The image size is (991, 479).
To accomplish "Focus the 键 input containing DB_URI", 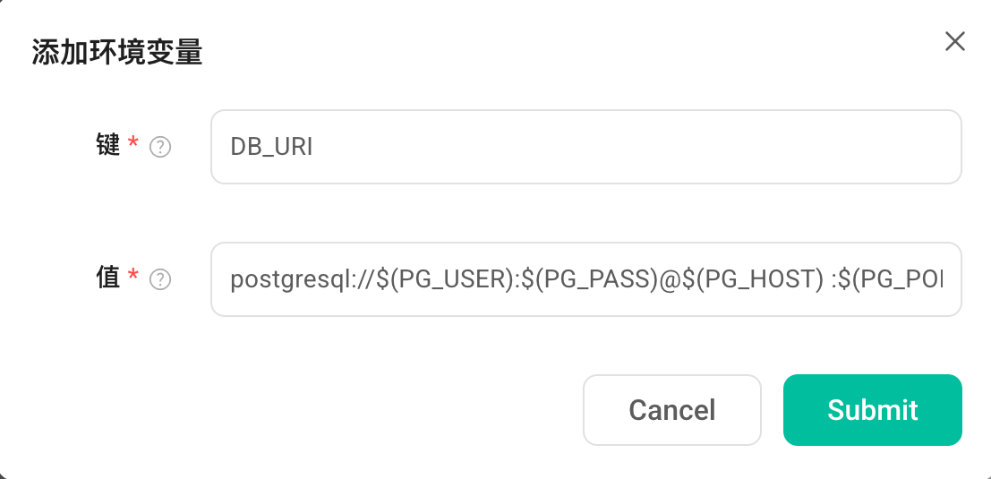I will (585, 147).
